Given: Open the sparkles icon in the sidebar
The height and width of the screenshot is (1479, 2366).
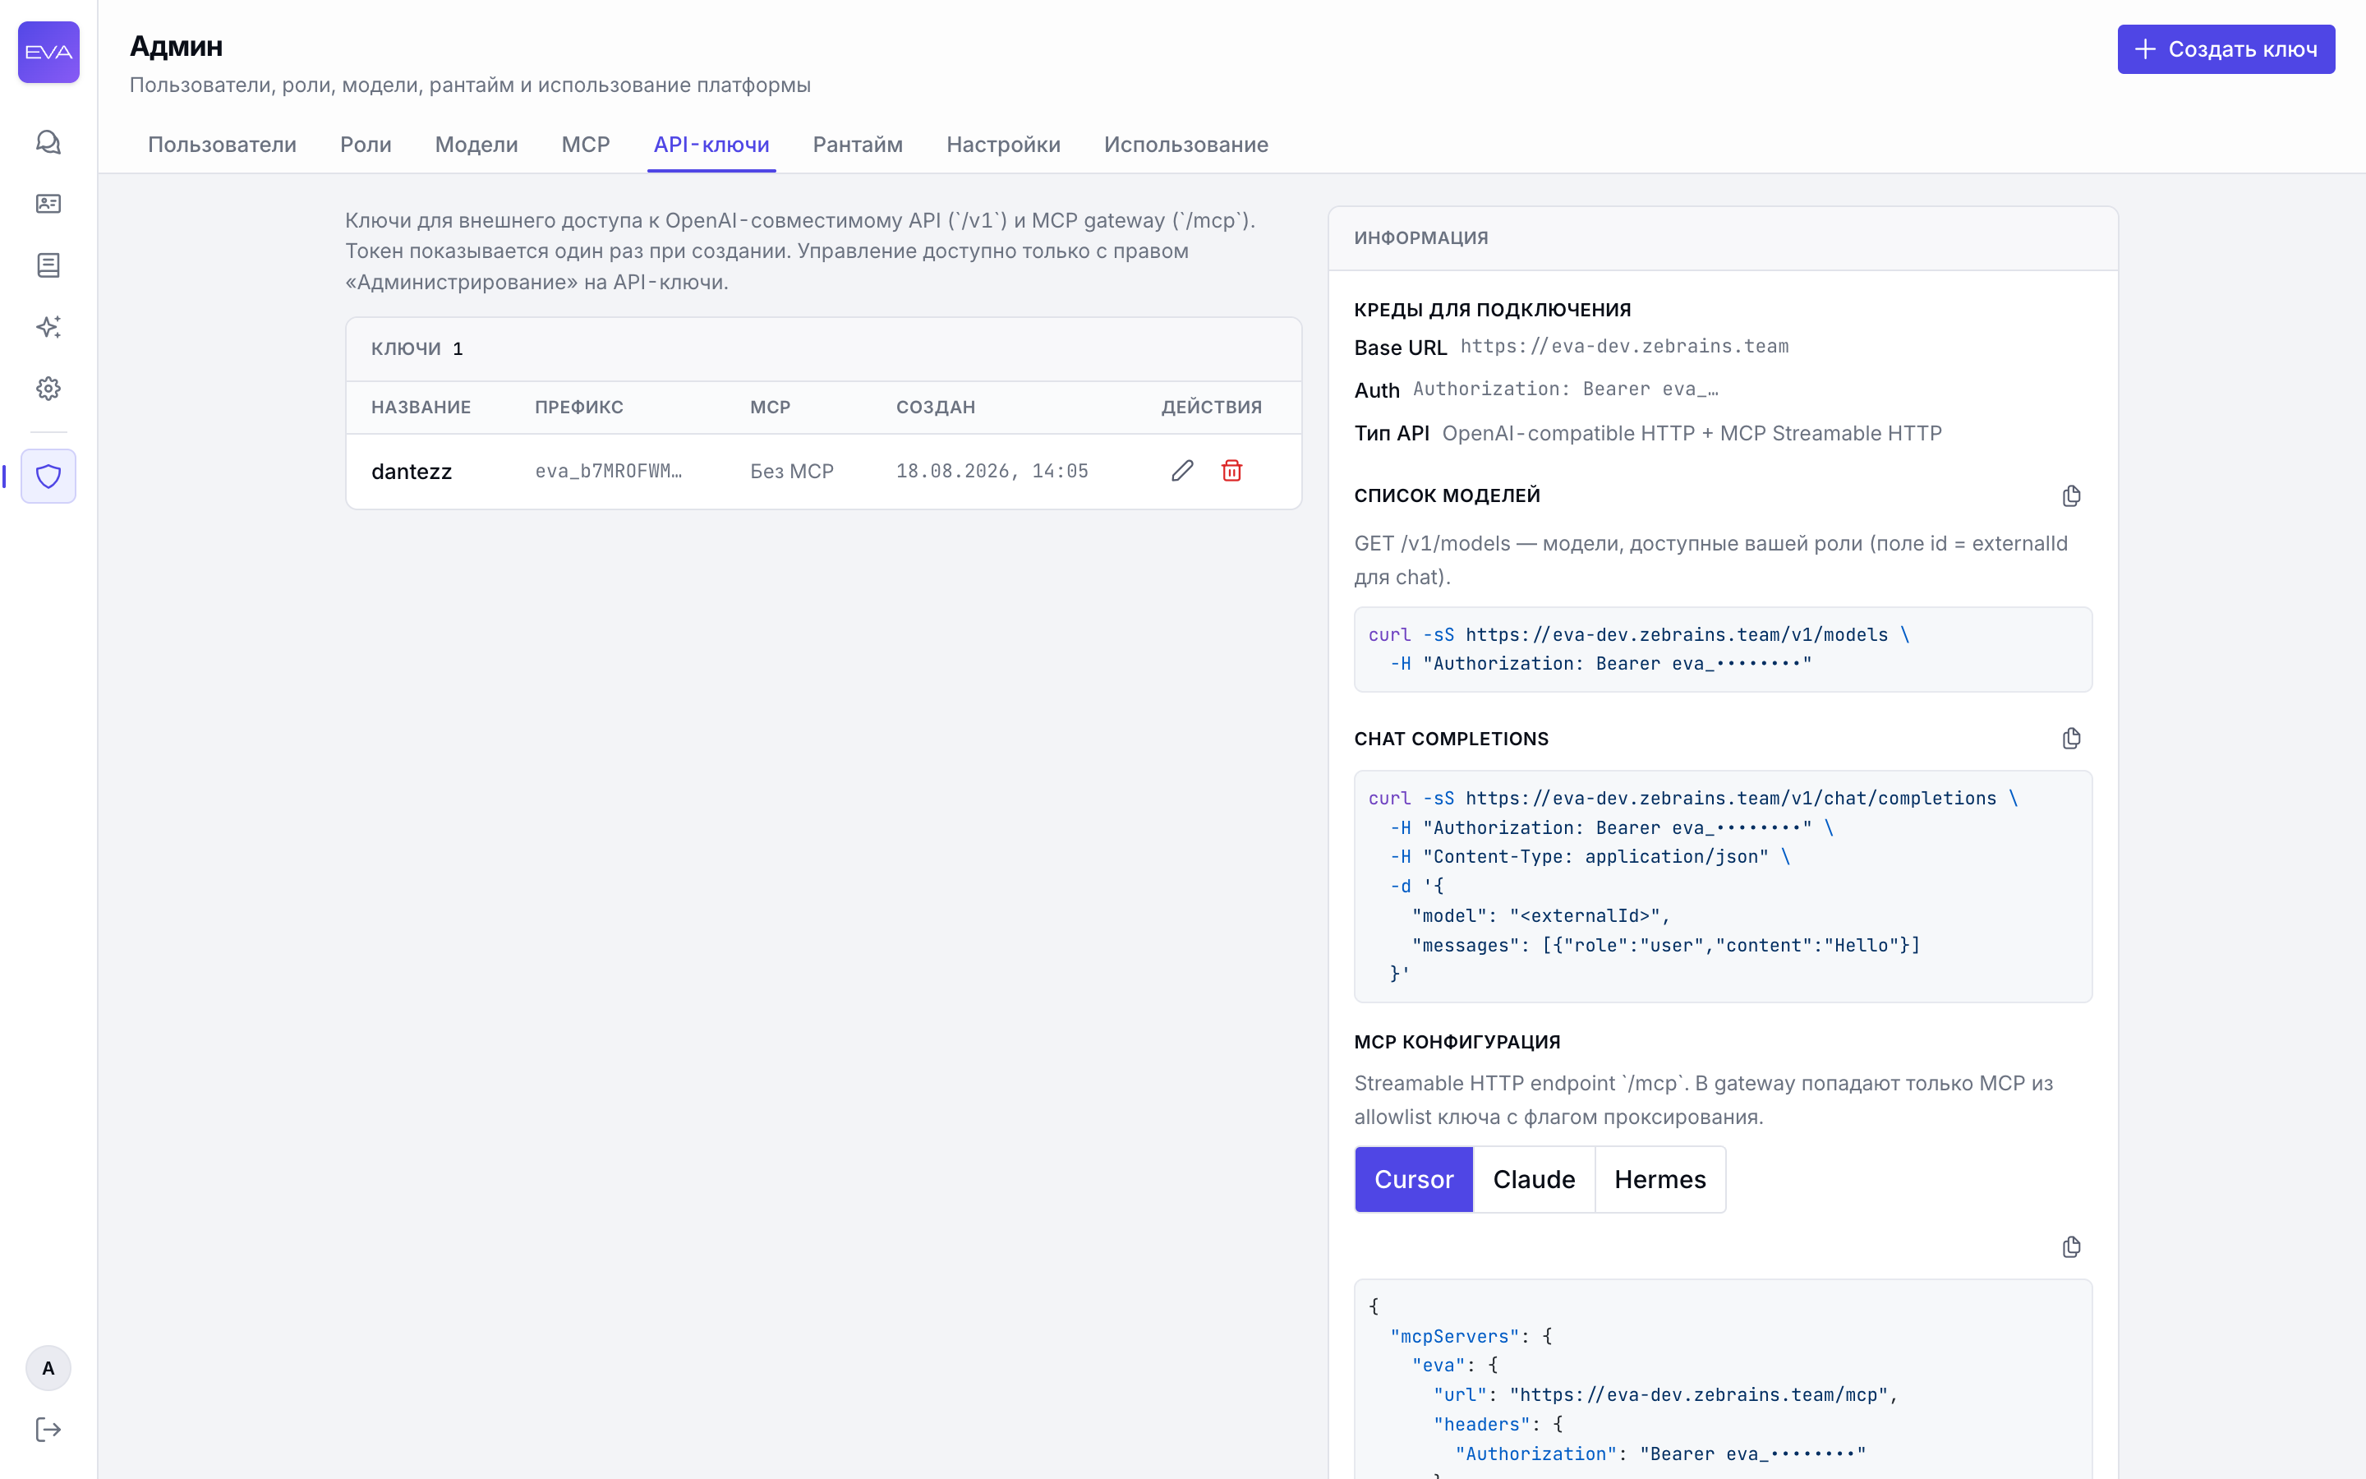Looking at the screenshot, I should coord(48,327).
